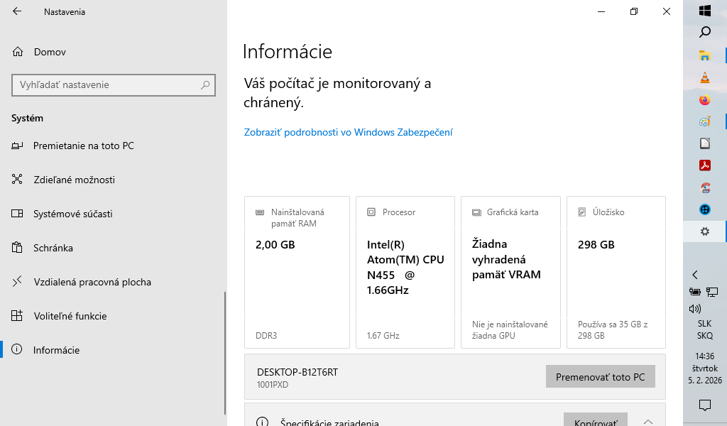Open Voliteľné funkcie settings page
Viewport: 727px width, 426px height.
click(x=70, y=316)
